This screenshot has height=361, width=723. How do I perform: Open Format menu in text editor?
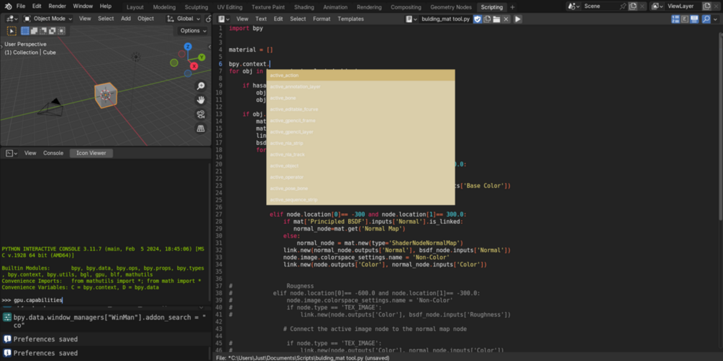[322, 19]
